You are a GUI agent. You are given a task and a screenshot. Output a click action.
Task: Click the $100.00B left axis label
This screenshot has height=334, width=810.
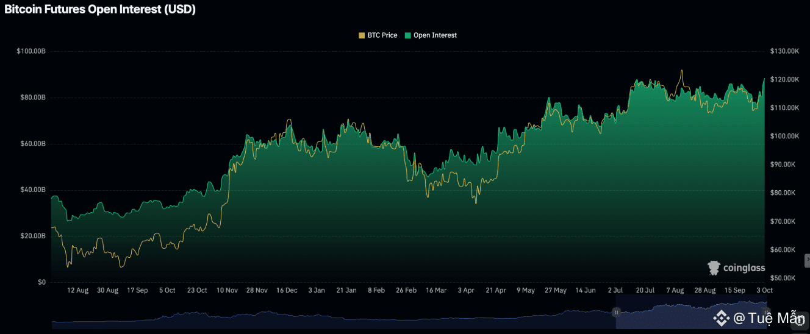click(31, 51)
